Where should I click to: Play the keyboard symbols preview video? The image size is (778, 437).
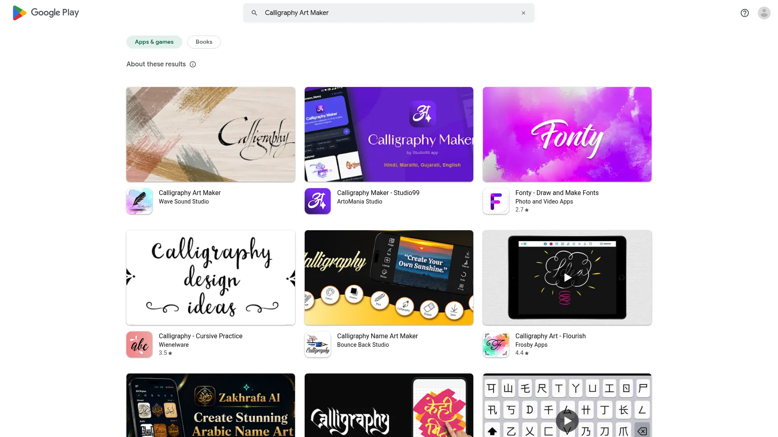(567, 421)
